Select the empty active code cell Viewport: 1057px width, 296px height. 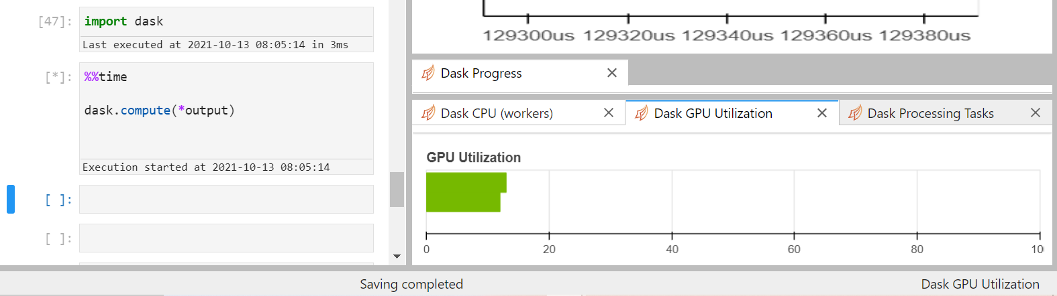point(226,200)
